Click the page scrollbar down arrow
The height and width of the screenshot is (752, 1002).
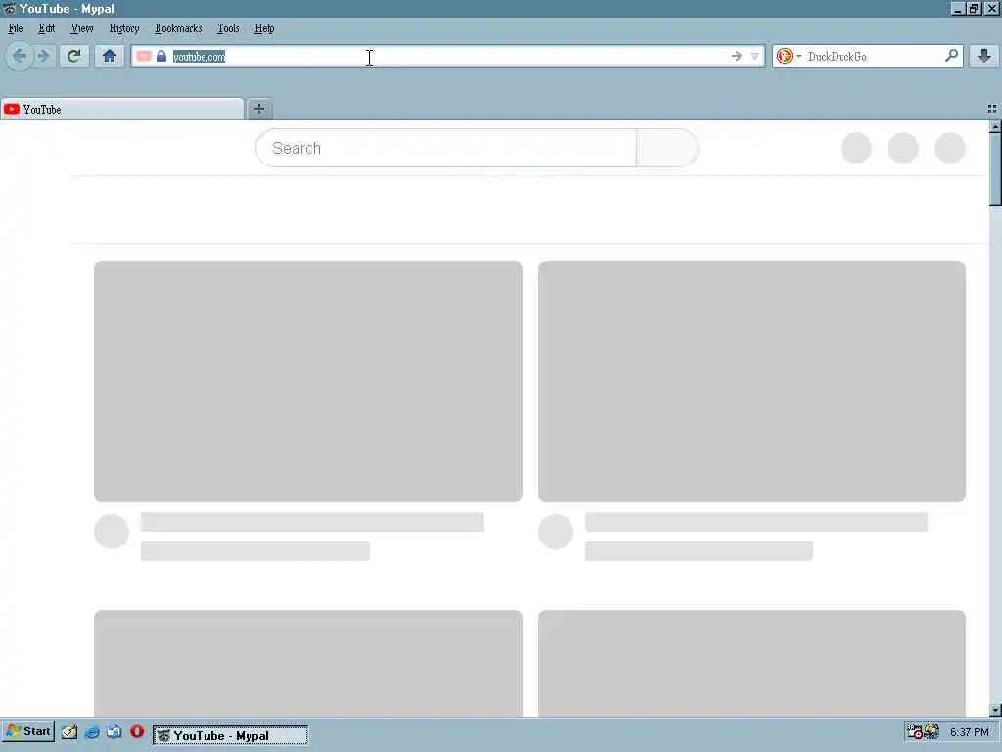[995, 710]
